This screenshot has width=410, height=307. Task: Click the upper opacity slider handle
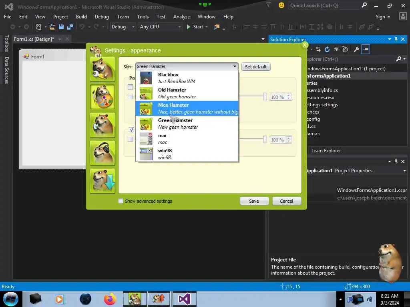coord(265,97)
